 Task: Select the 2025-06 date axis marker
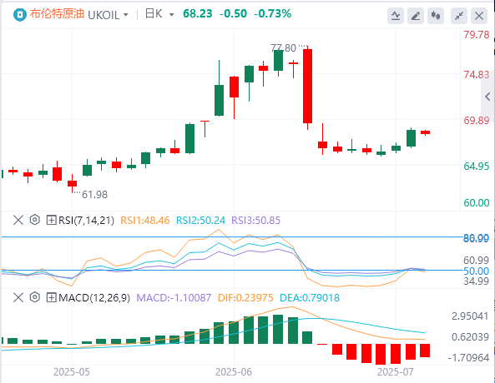coord(234,372)
